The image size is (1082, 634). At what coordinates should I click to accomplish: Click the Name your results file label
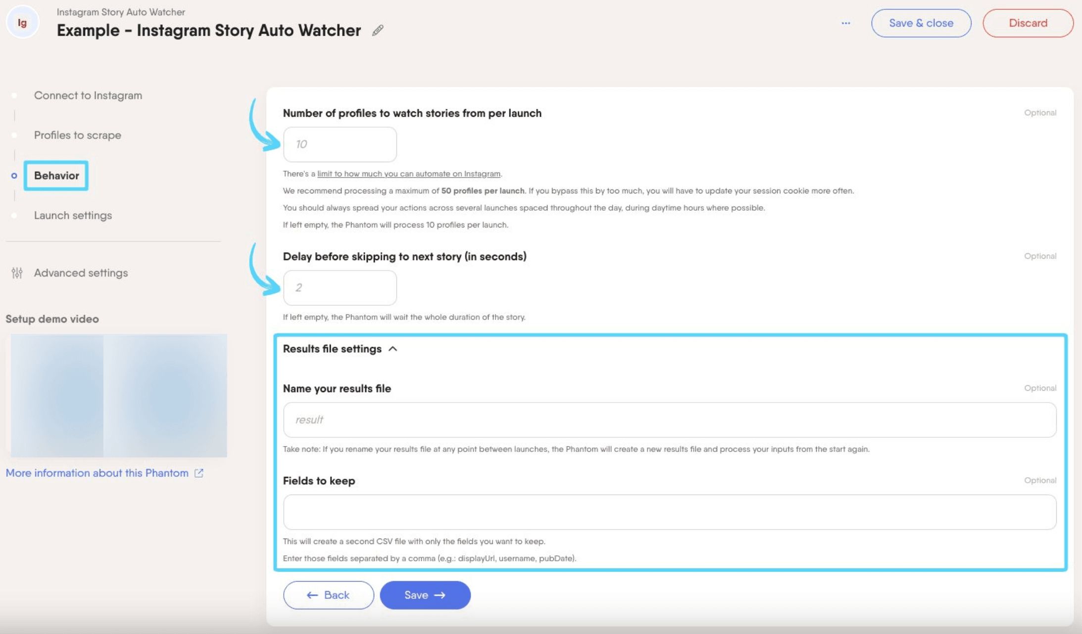point(337,388)
